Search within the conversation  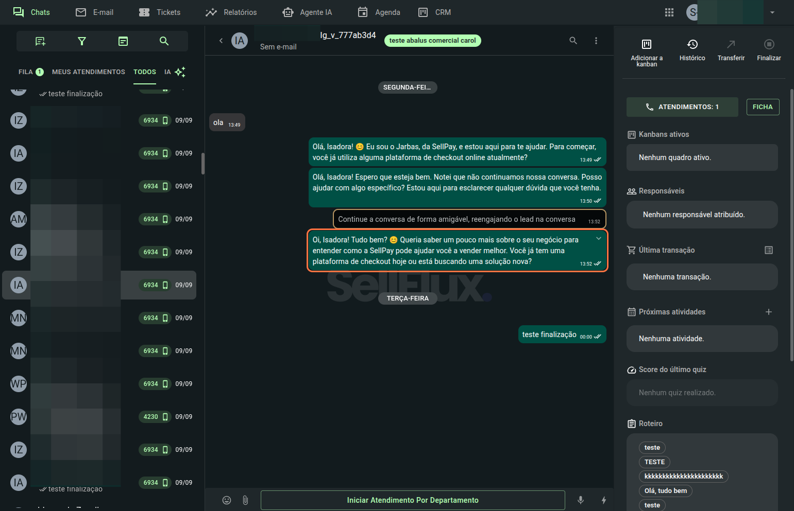click(573, 41)
